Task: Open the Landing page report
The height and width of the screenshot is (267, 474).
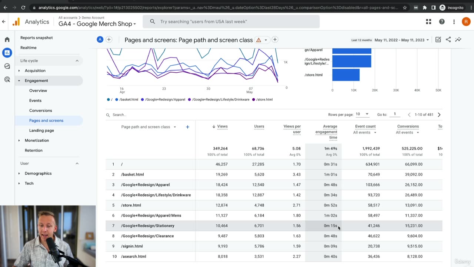Action: coord(41,131)
